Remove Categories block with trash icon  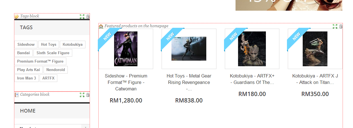88,95
